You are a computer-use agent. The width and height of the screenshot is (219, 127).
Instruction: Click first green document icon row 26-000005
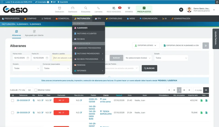point(201,113)
